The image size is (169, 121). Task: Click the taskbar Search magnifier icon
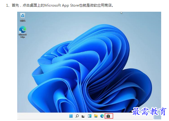click(77, 116)
